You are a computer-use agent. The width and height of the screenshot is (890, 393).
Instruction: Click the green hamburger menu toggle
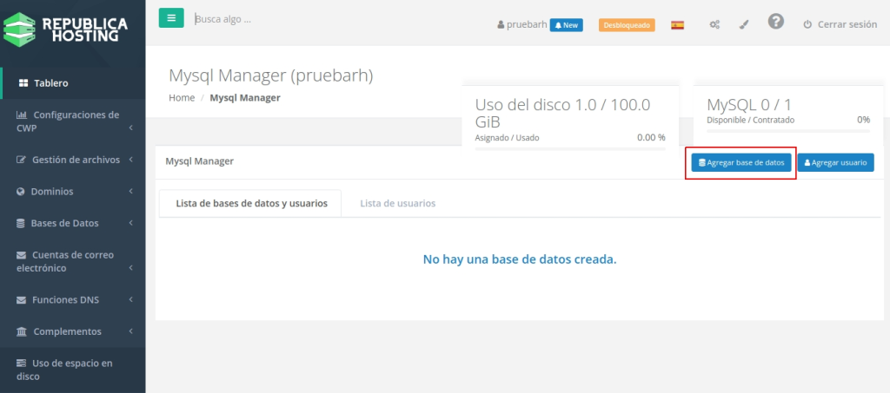pos(171,18)
